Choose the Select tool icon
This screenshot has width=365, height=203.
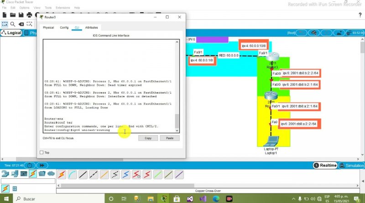click(5, 24)
